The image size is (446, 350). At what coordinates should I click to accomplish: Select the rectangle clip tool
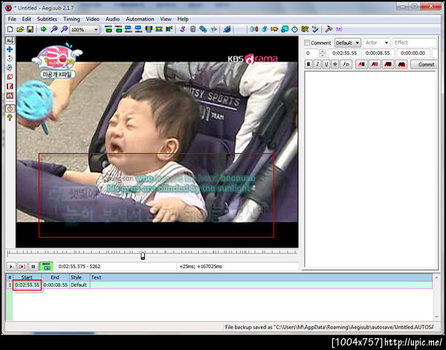[x=10, y=86]
